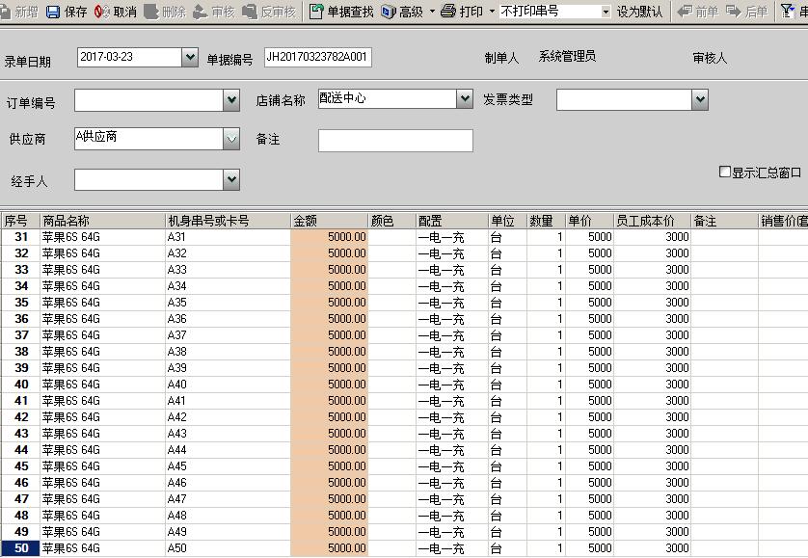
Task: Select serial number cell A45
Action: pos(228,466)
